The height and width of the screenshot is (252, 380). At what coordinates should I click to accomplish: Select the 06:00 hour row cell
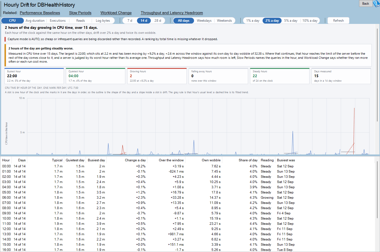(6, 198)
